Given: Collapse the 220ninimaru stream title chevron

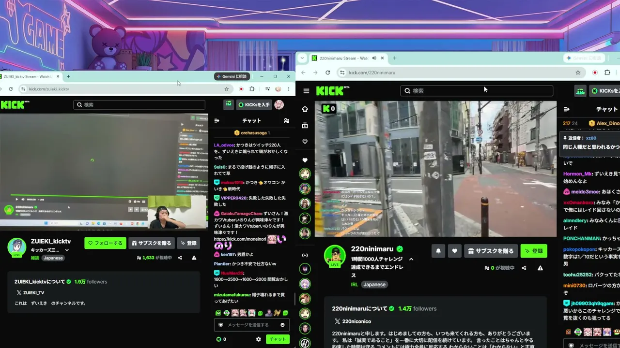Looking at the screenshot, I should coord(411,259).
